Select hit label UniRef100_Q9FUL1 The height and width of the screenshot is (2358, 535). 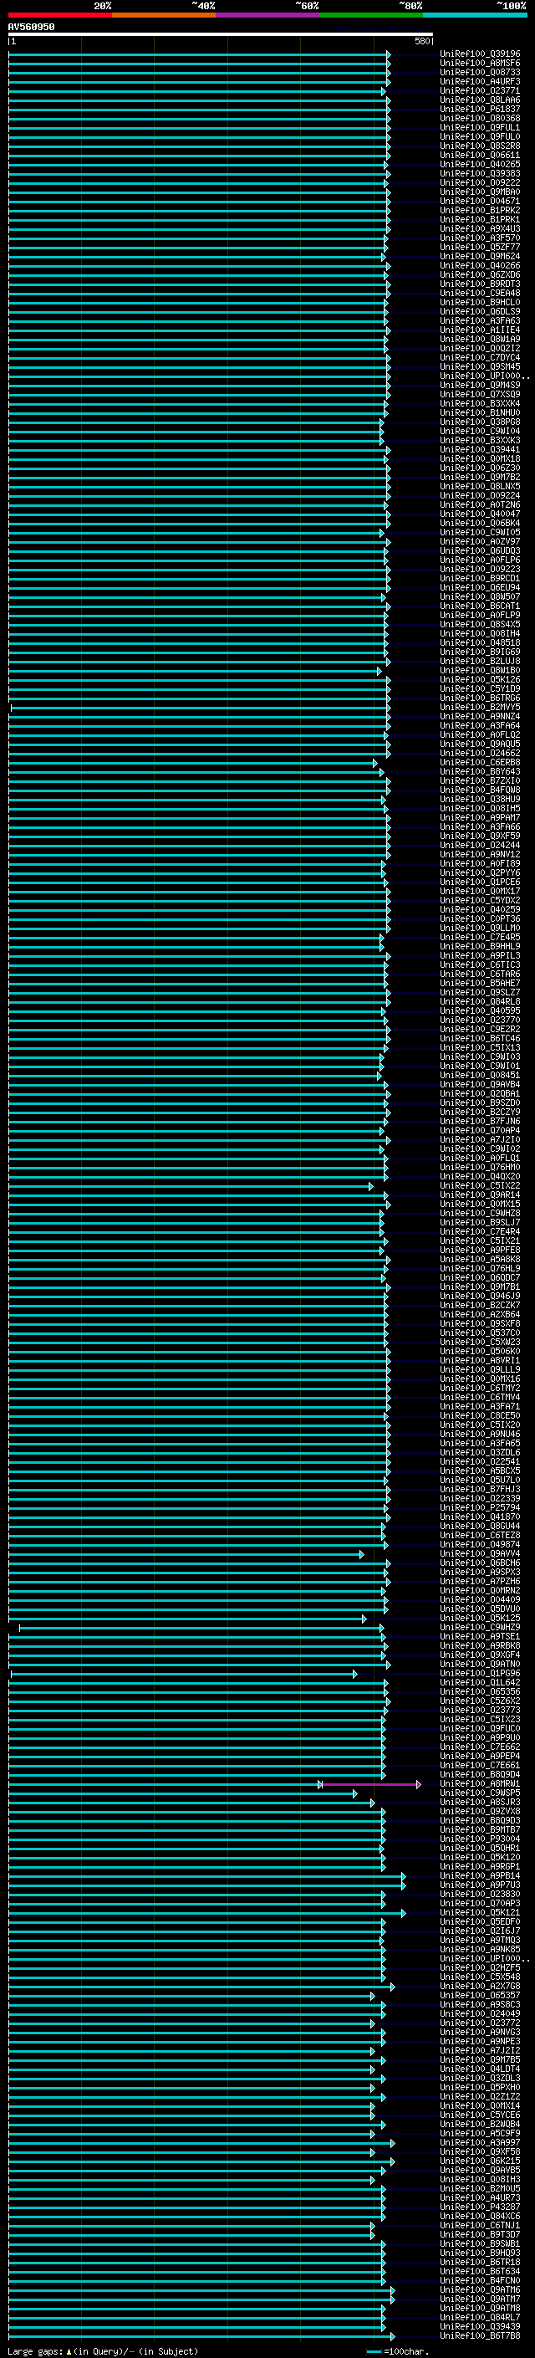click(x=480, y=127)
